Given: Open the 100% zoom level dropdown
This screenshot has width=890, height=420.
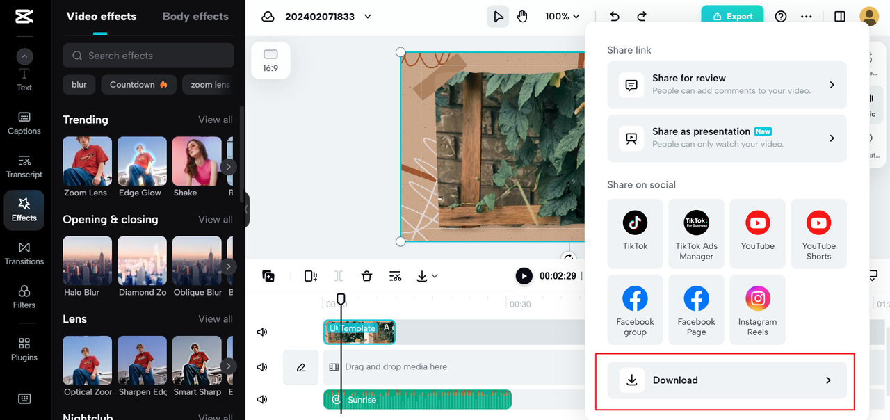Looking at the screenshot, I should 563,17.
